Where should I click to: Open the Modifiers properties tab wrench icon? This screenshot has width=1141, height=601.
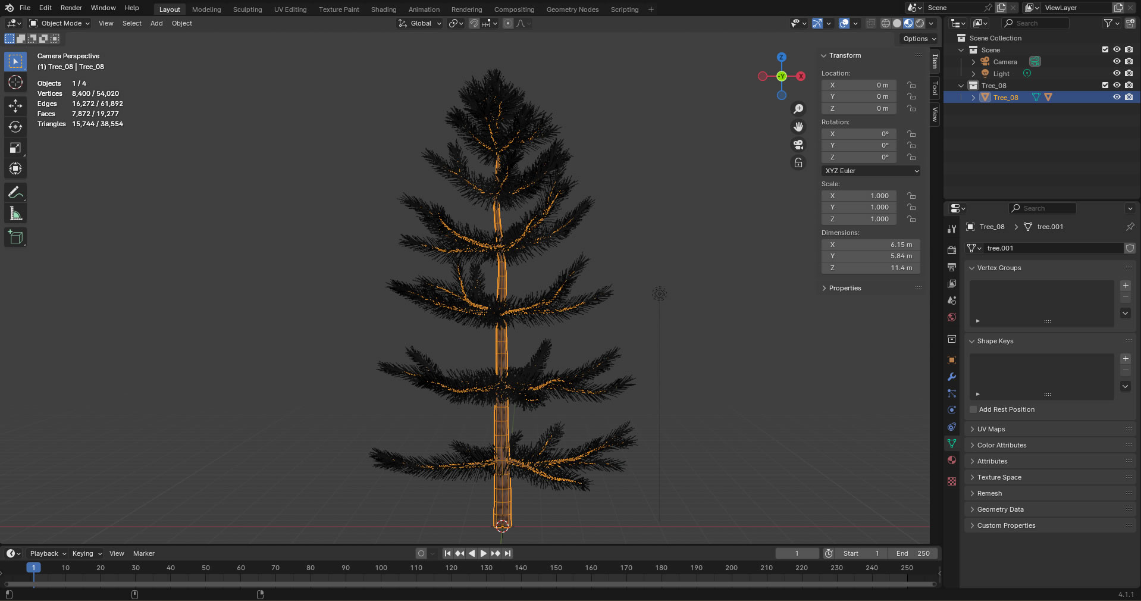[x=952, y=377]
